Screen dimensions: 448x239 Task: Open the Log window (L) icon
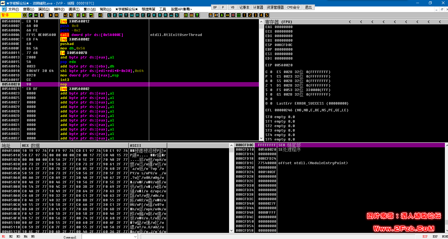point(109,15)
